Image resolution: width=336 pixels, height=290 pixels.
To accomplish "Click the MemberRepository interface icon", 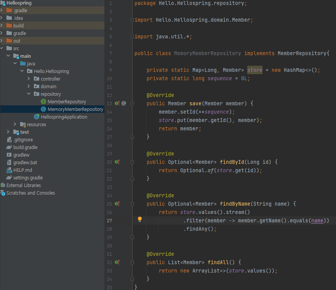I will [x=43, y=101].
